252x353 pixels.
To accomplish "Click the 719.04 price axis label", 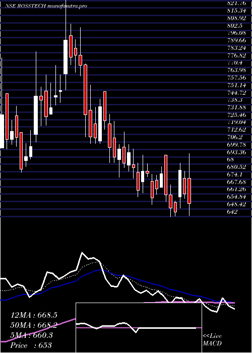I will tap(236, 122).
